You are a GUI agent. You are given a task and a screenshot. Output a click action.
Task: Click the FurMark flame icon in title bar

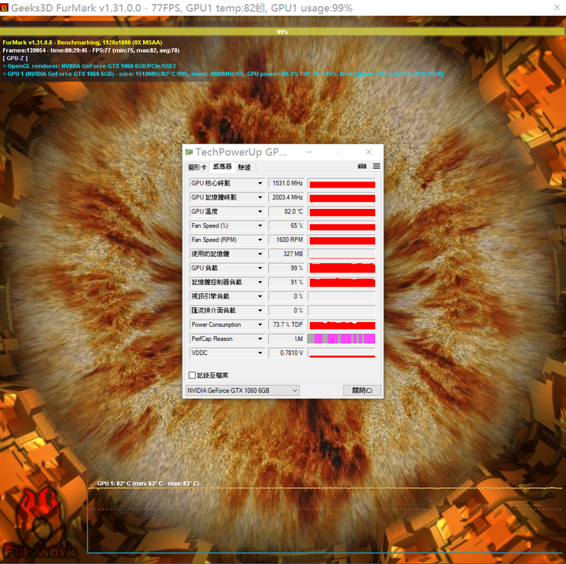coord(4,8)
